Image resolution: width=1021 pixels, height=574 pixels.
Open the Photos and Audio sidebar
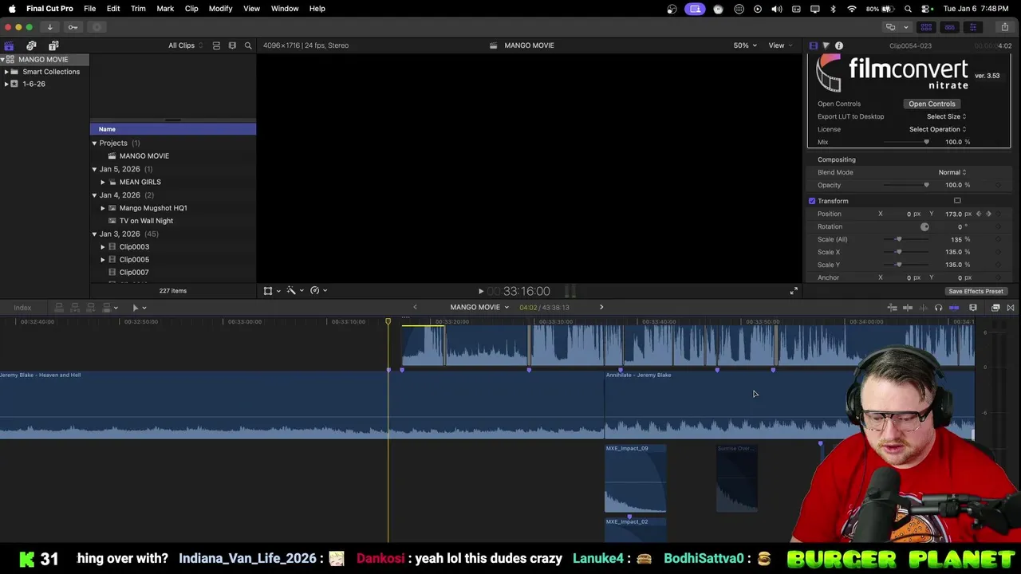point(31,45)
